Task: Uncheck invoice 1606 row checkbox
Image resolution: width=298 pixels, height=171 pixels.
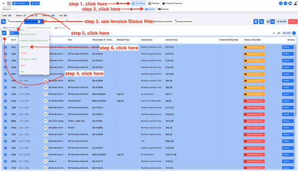Action: click(x=5, y=87)
